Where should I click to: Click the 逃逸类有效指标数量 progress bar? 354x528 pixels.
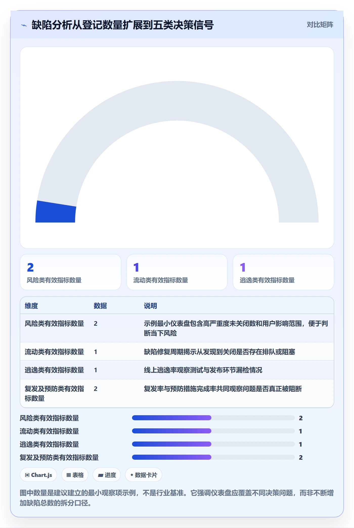213,444
